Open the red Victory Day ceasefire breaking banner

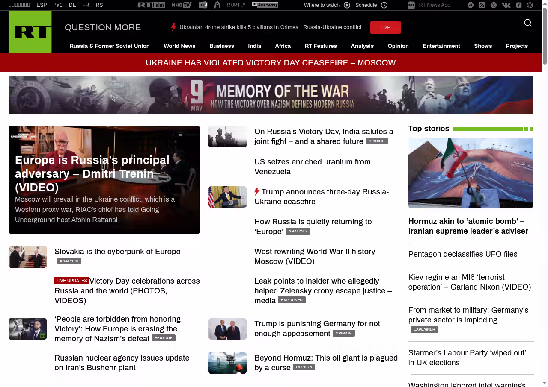click(x=271, y=63)
